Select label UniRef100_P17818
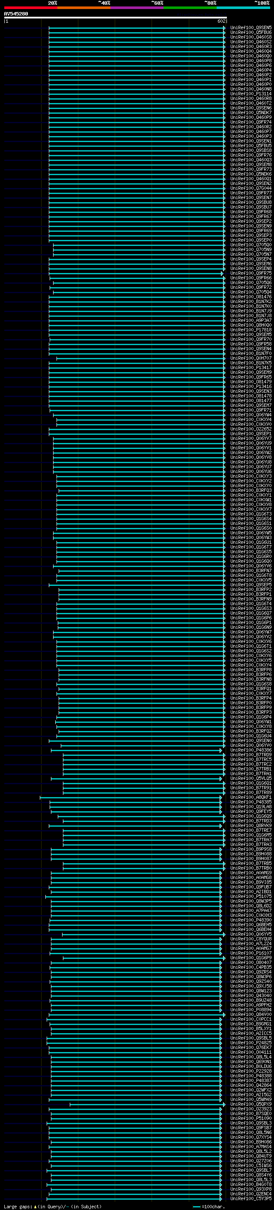The image size is (274, 1210). [x=250, y=330]
